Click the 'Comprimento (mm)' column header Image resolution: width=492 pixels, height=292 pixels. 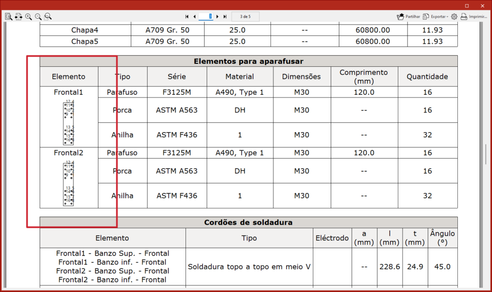pyautogui.click(x=364, y=76)
